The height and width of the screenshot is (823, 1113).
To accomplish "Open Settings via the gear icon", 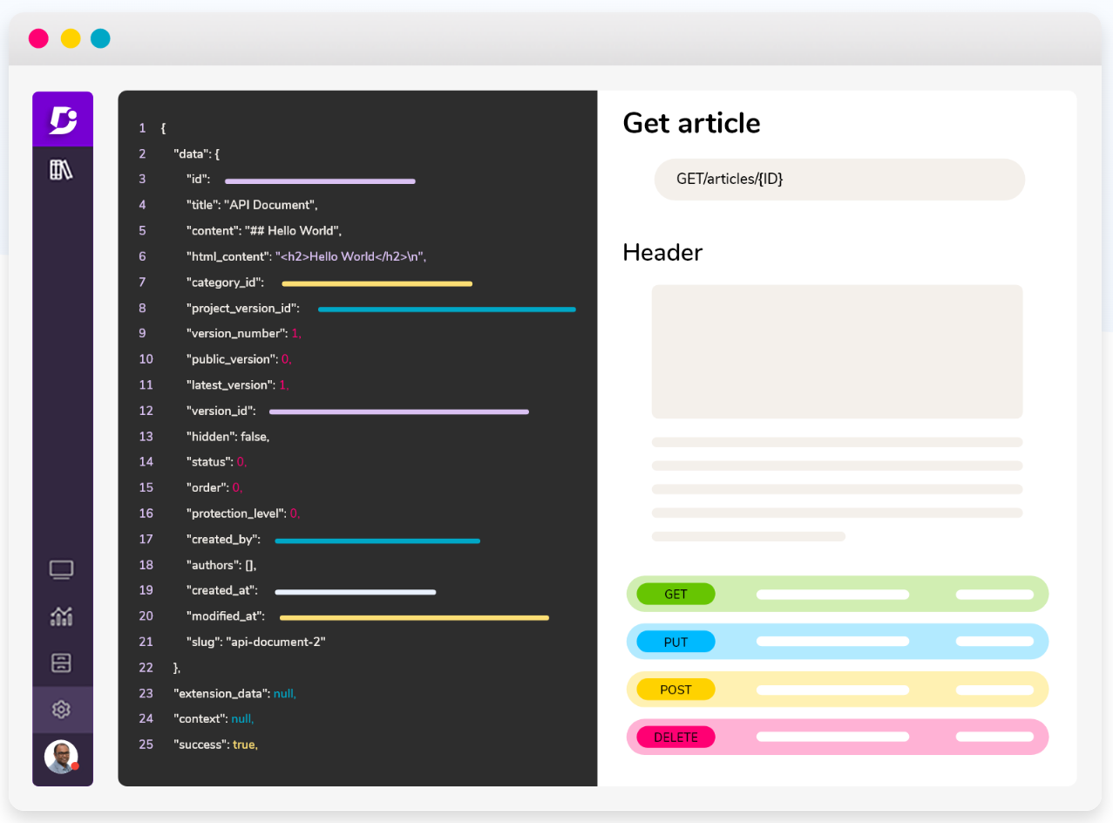I will pos(60,709).
